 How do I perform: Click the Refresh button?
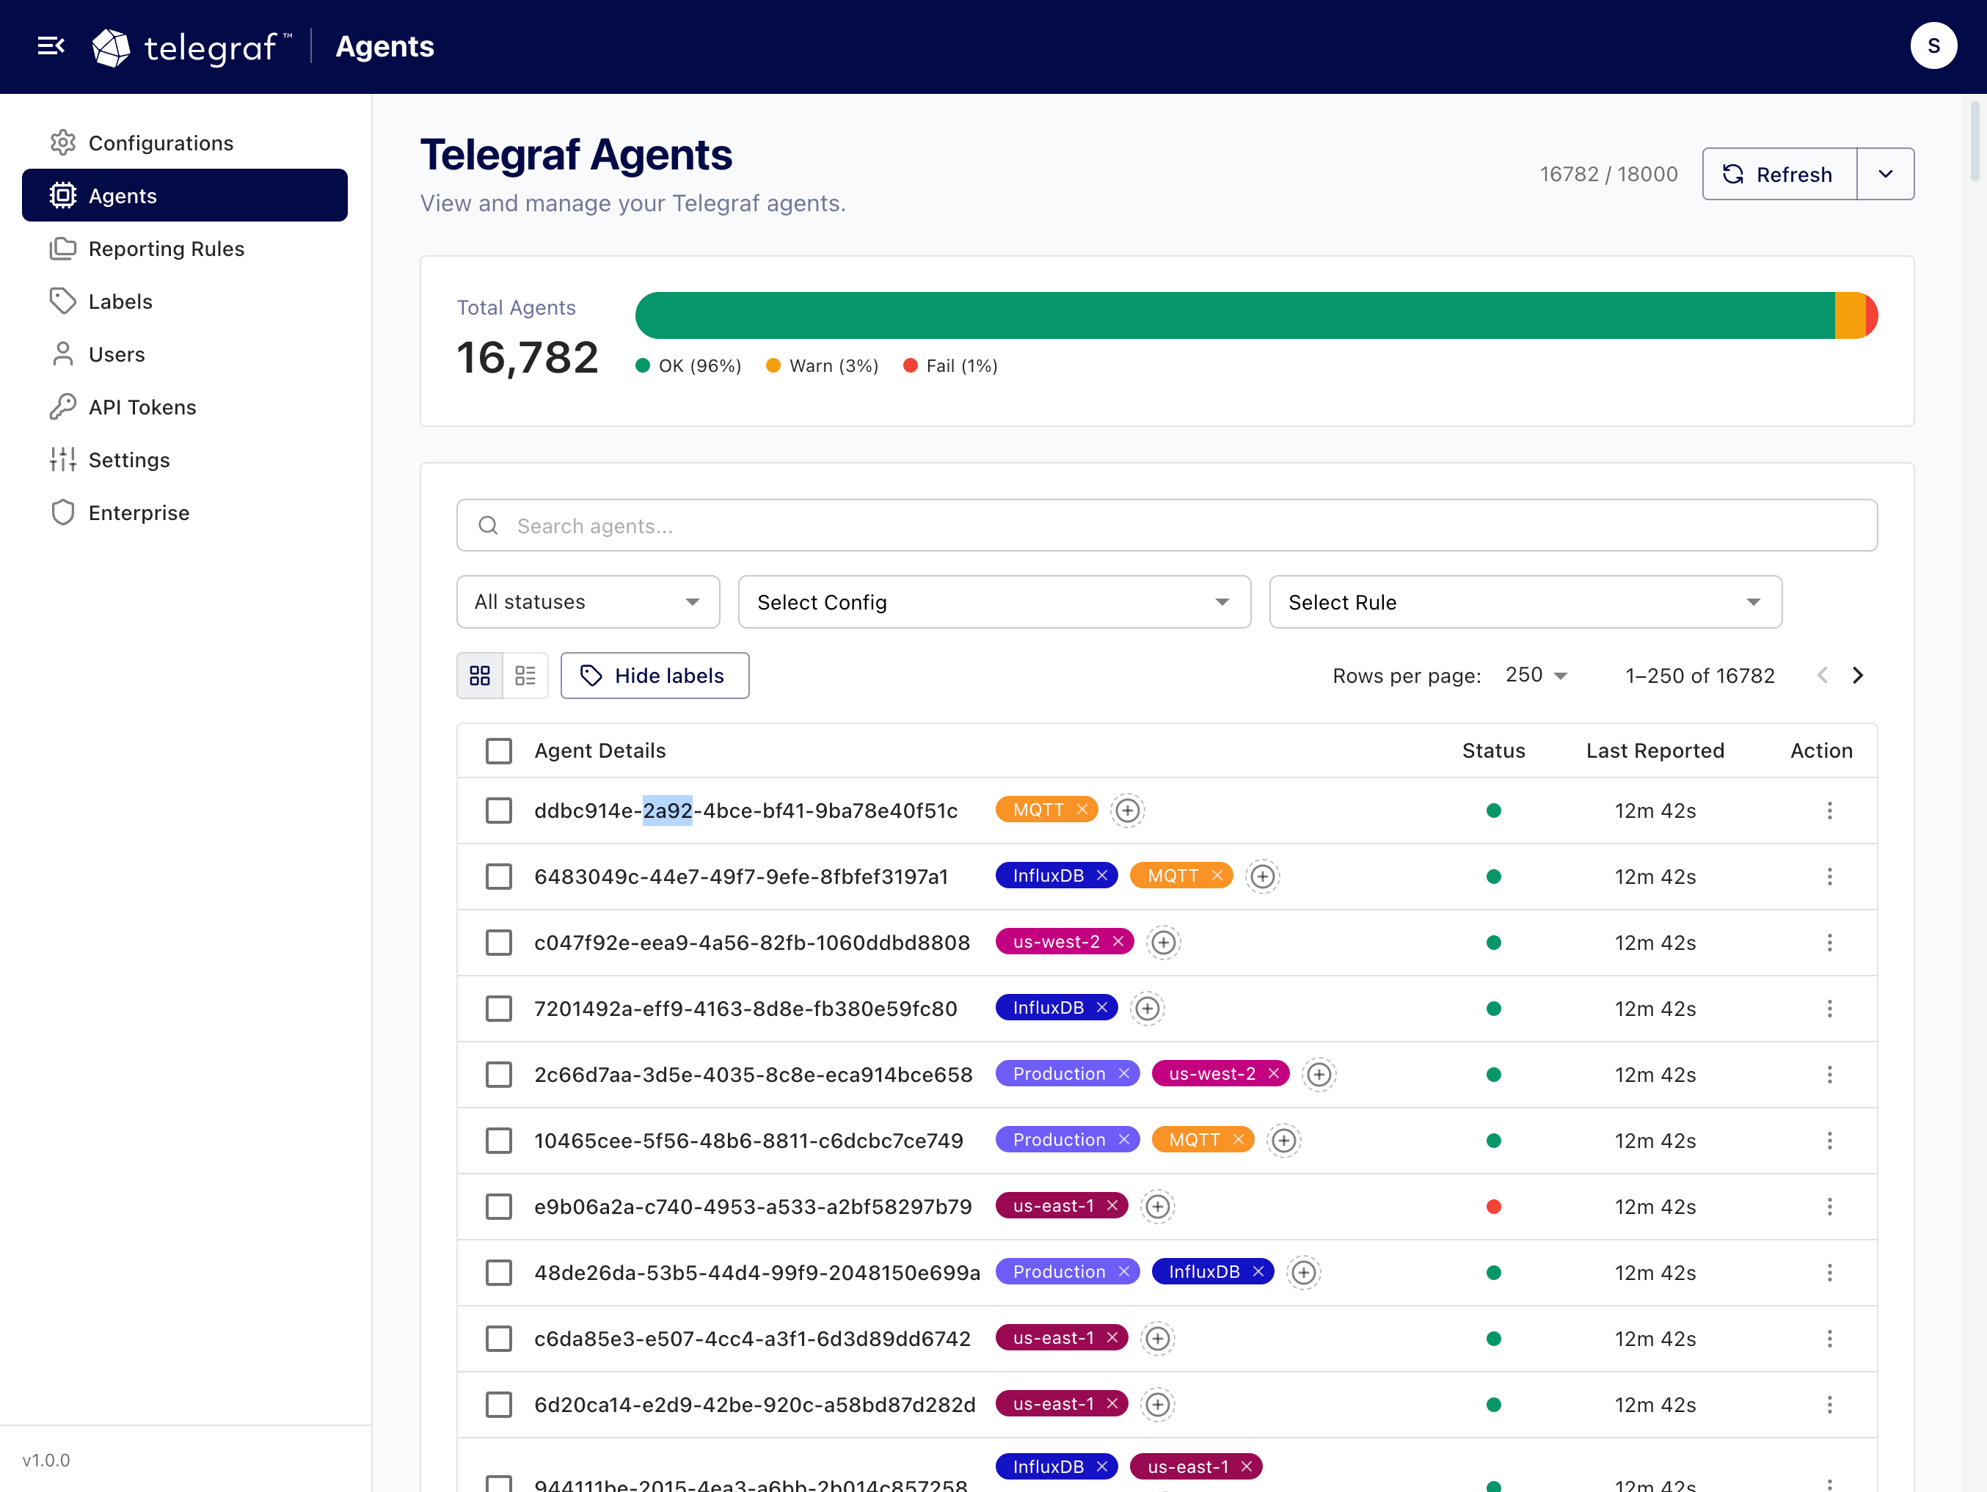(x=1779, y=175)
